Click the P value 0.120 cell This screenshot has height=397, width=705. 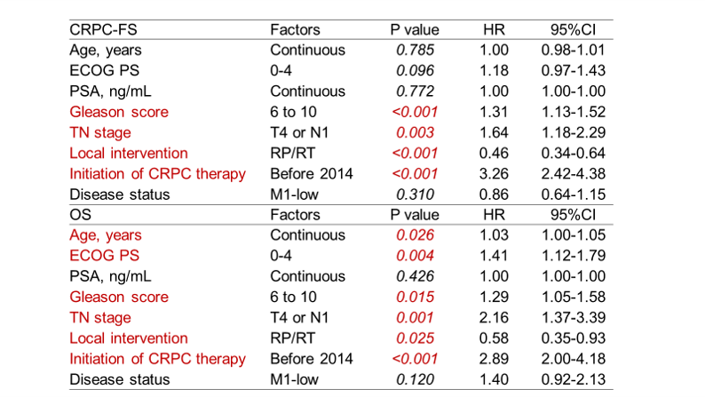point(415,379)
